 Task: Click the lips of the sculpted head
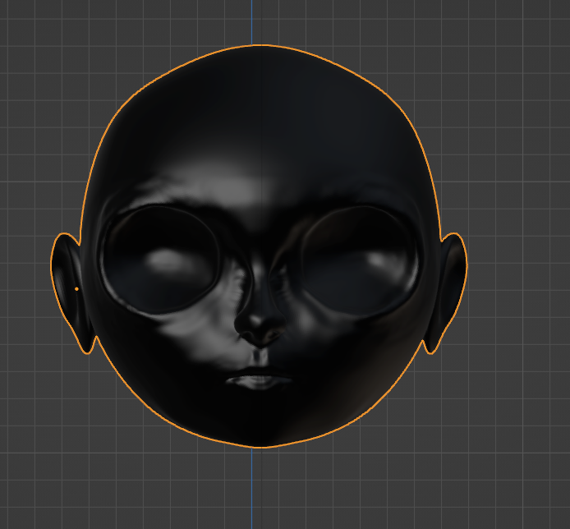260,382
